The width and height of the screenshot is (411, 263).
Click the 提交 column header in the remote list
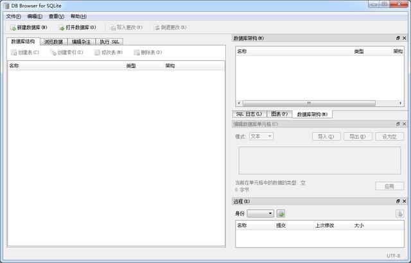pyautogui.click(x=294, y=225)
